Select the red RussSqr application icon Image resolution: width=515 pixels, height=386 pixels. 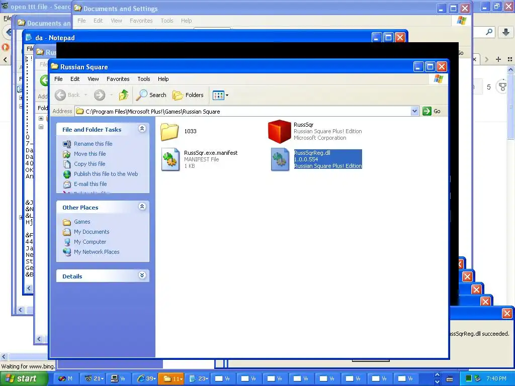point(279,131)
